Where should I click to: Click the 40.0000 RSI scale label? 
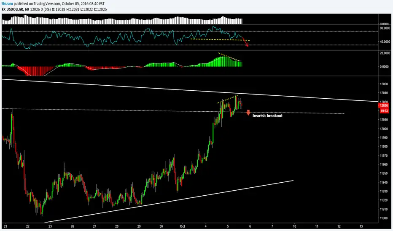pyautogui.click(x=385, y=42)
